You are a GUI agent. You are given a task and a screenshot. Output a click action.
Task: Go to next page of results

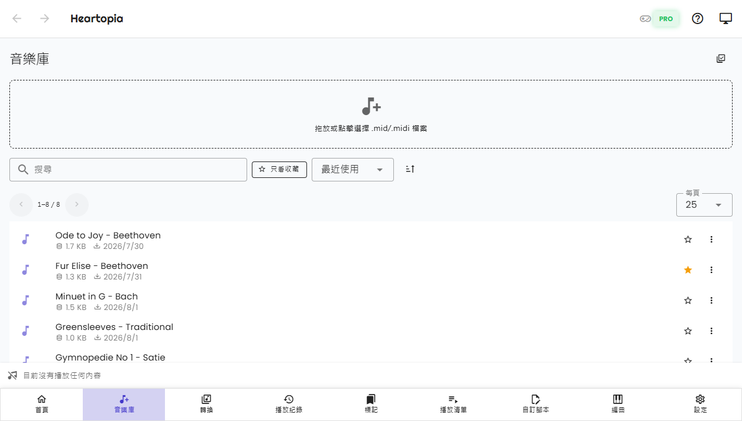(x=77, y=204)
